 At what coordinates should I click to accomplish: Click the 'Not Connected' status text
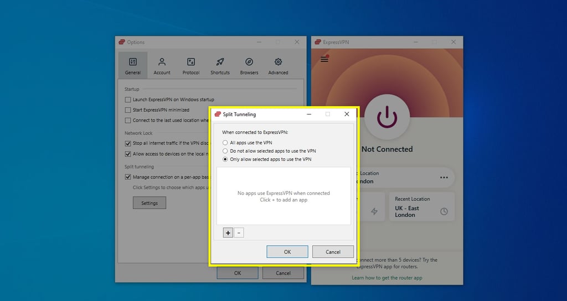tap(387, 149)
